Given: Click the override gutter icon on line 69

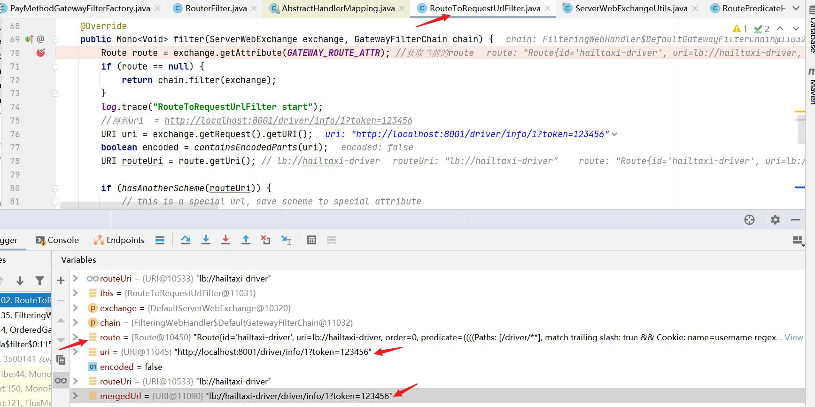Looking at the screenshot, I should point(29,39).
